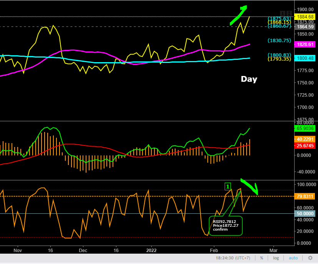Click the (1800.83) cyan level label
The image size is (318, 264).
point(279,55)
